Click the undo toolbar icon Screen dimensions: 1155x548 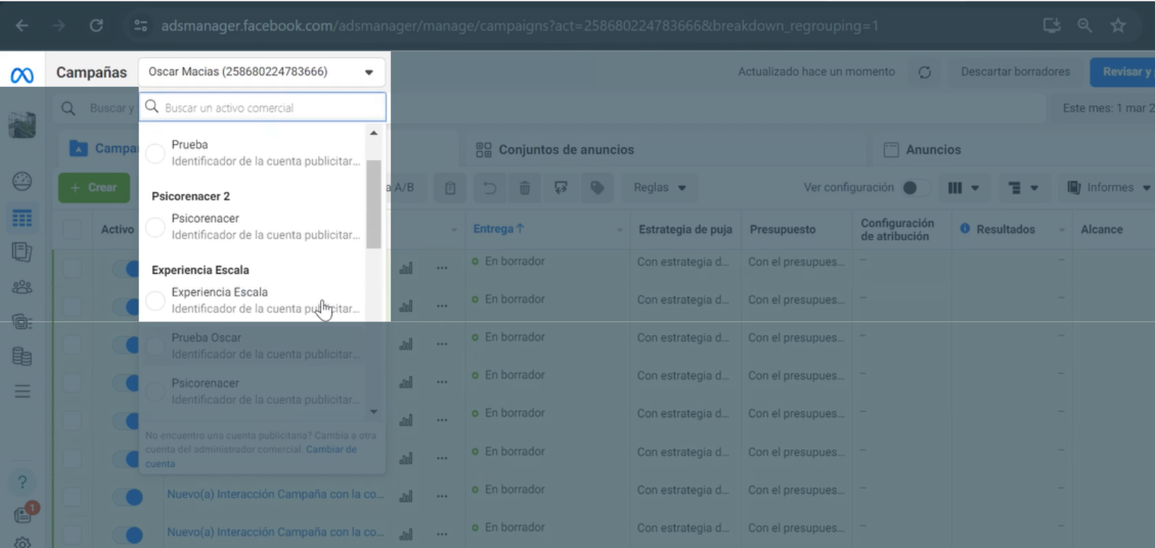(490, 188)
